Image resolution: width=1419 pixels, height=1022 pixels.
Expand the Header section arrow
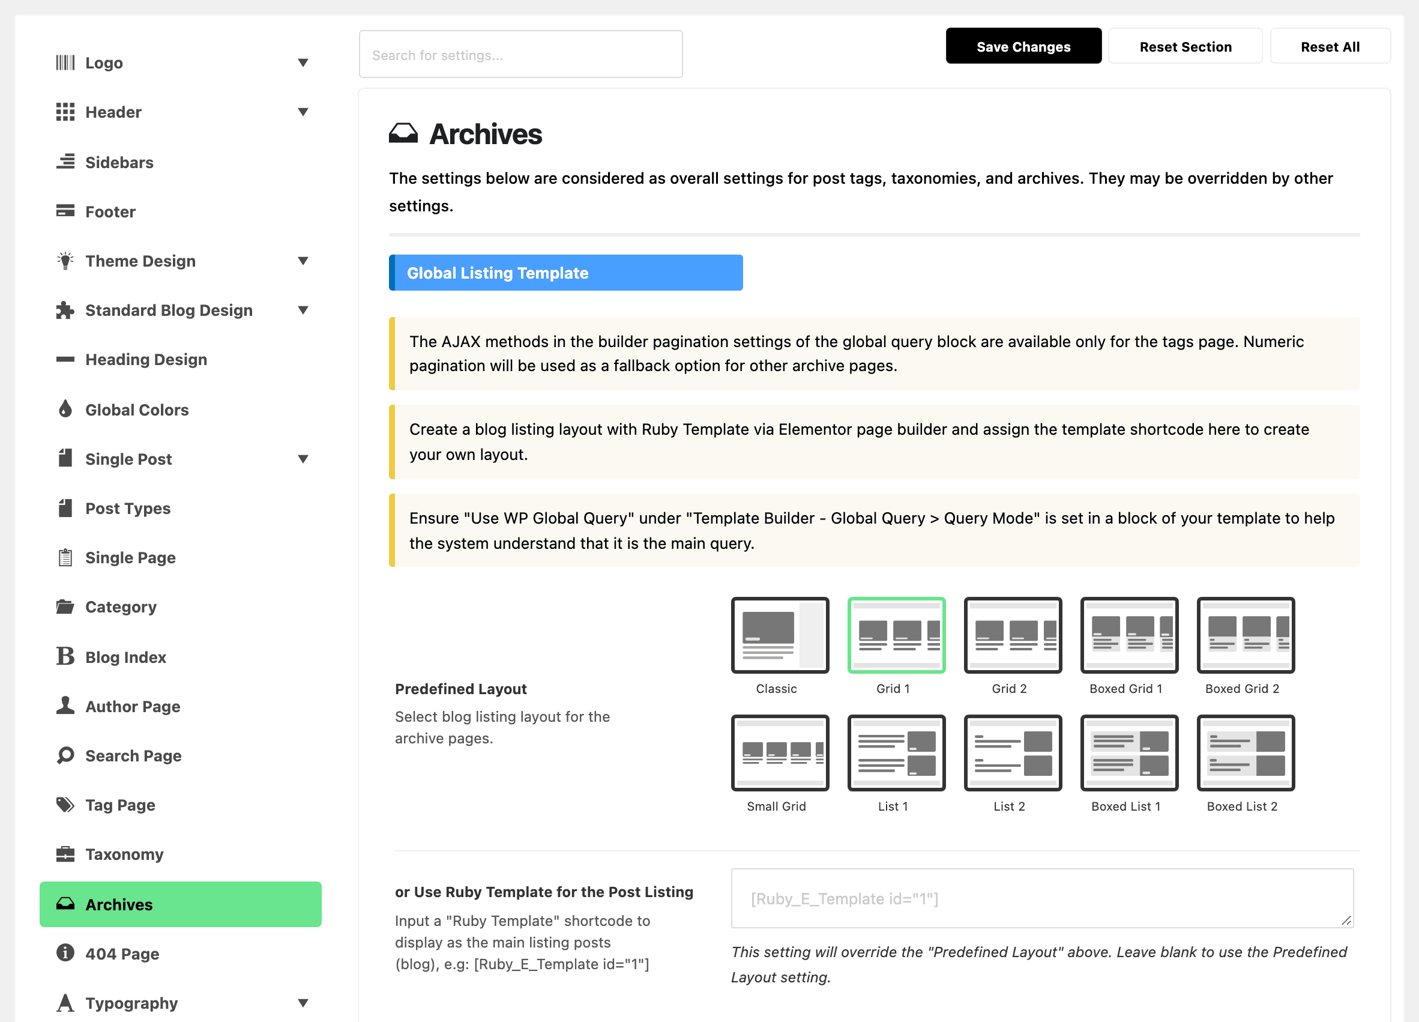303,112
